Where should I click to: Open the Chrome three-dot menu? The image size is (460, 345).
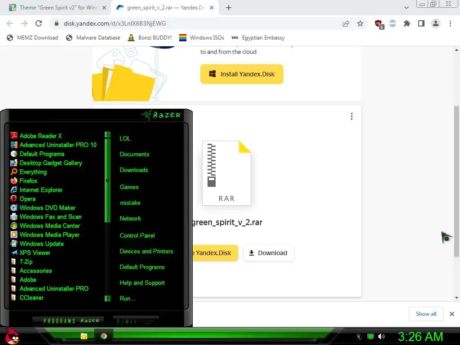click(450, 23)
